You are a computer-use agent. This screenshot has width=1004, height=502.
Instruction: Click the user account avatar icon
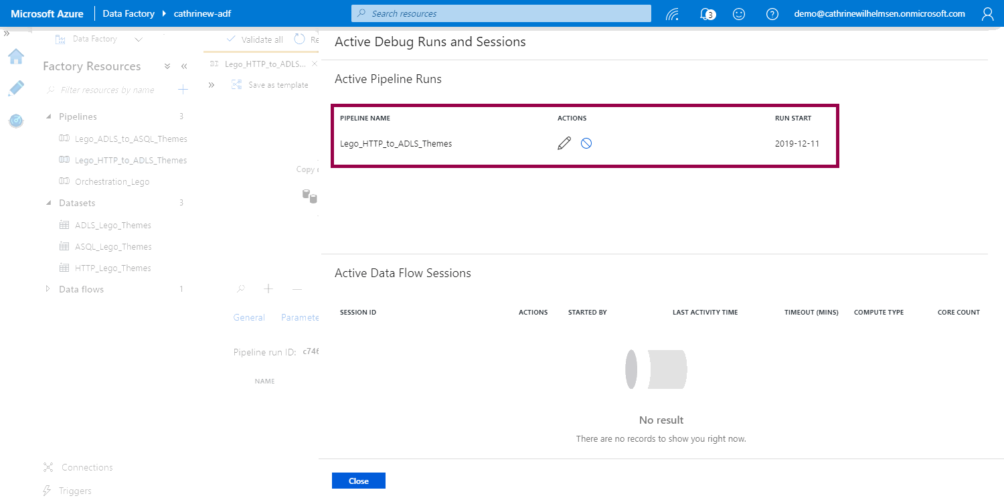tap(987, 14)
